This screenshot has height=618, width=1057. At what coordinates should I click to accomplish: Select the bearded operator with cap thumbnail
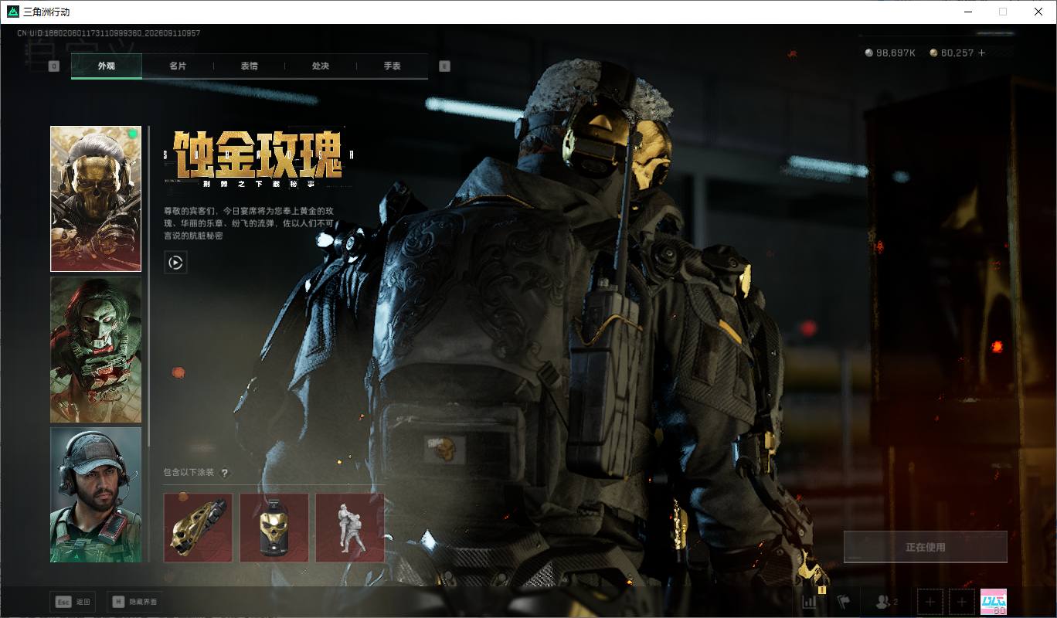(x=96, y=494)
